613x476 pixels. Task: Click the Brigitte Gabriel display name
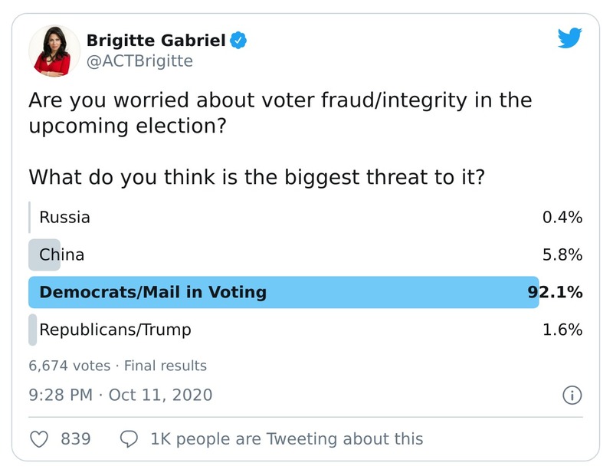point(156,40)
